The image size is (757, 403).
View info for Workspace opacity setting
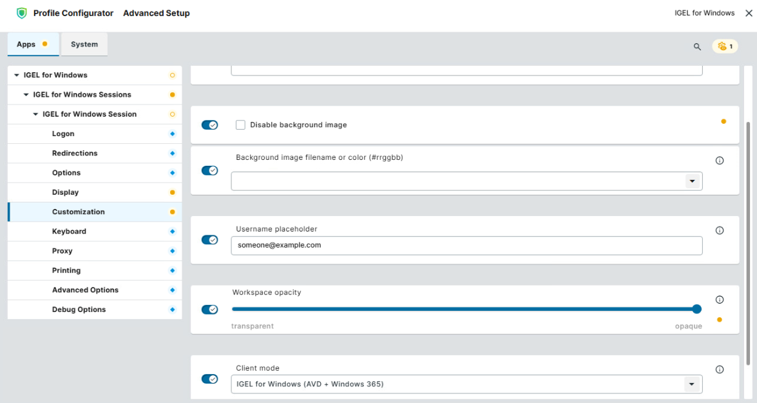point(720,298)
